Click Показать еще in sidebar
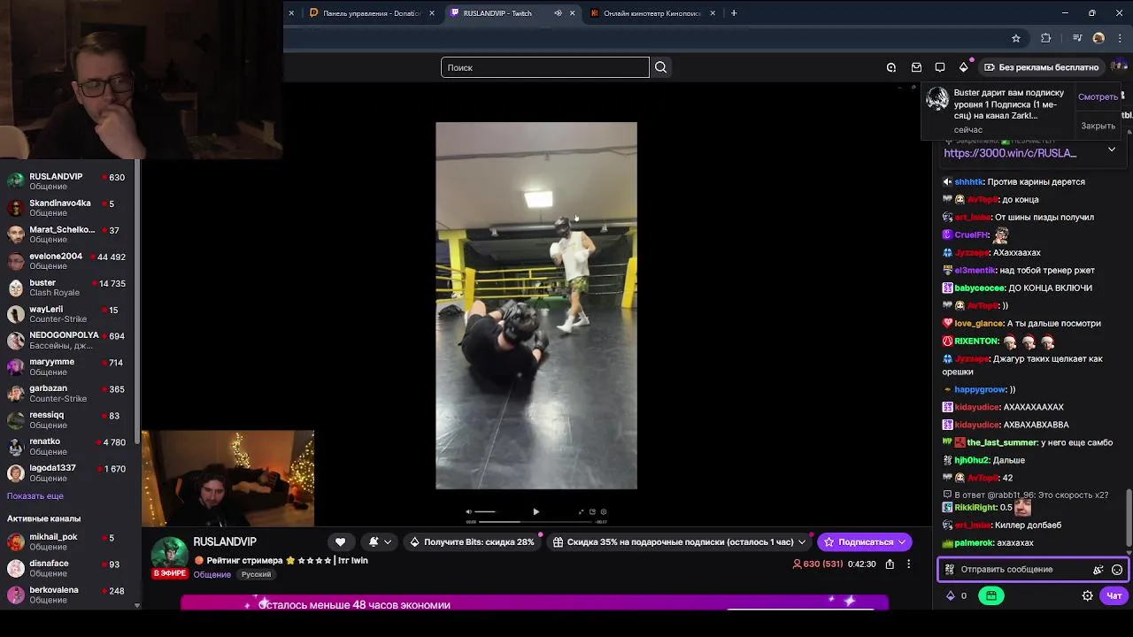The height and width of the screenshot is (637, 1133). pyautogui.click(x=35, y=496)
